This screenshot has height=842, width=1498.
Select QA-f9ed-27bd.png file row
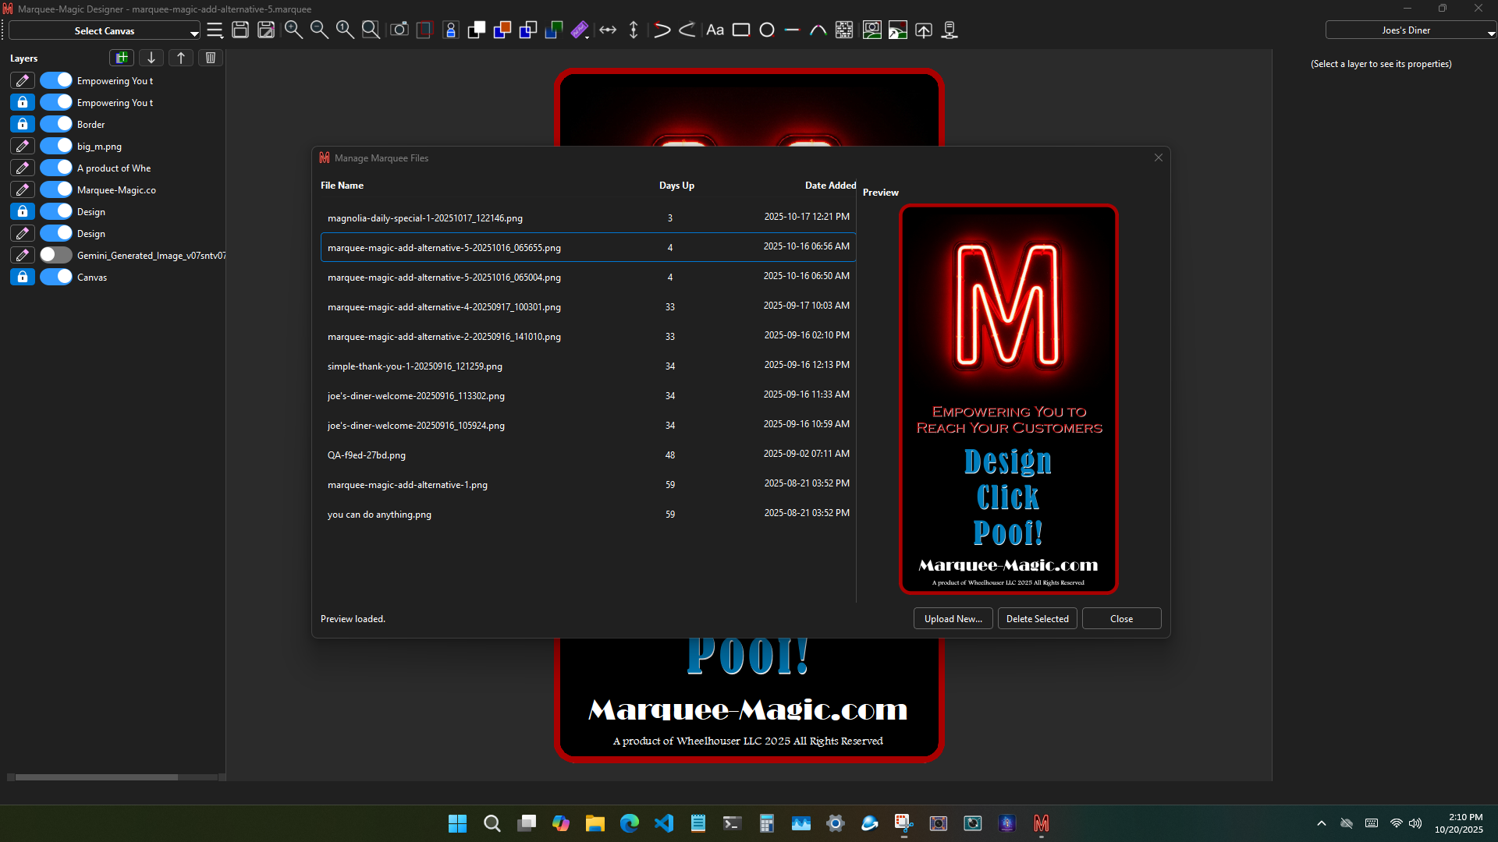588,455
